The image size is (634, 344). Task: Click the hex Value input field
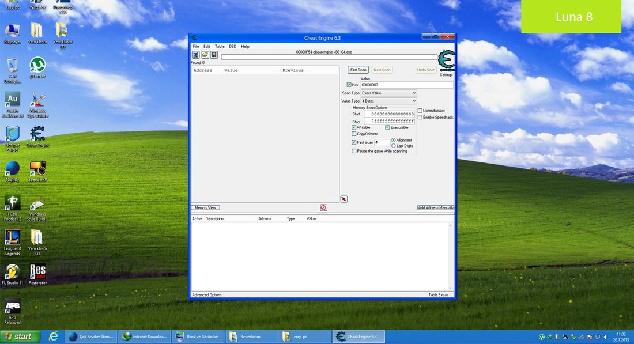(x=407, y=85)
